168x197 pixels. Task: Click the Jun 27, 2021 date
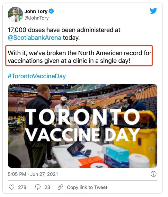[x=44, y=174]
